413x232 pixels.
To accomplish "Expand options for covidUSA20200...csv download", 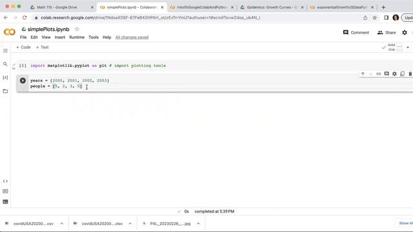I will [62, 224].
